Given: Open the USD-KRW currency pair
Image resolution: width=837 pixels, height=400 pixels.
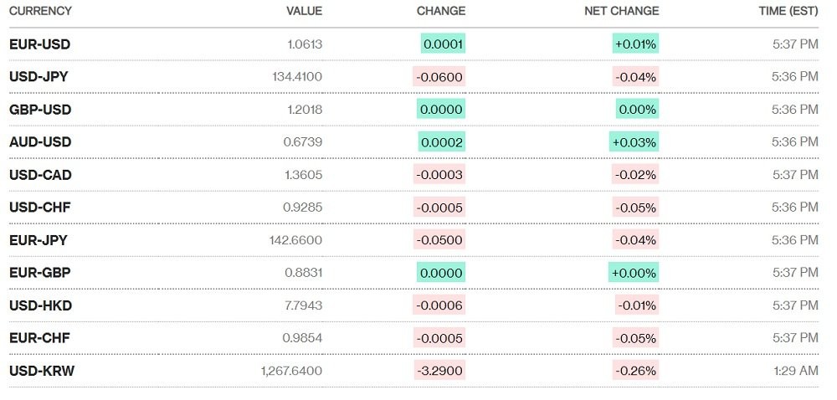Looking at the screenshot, I should point(42,370).
